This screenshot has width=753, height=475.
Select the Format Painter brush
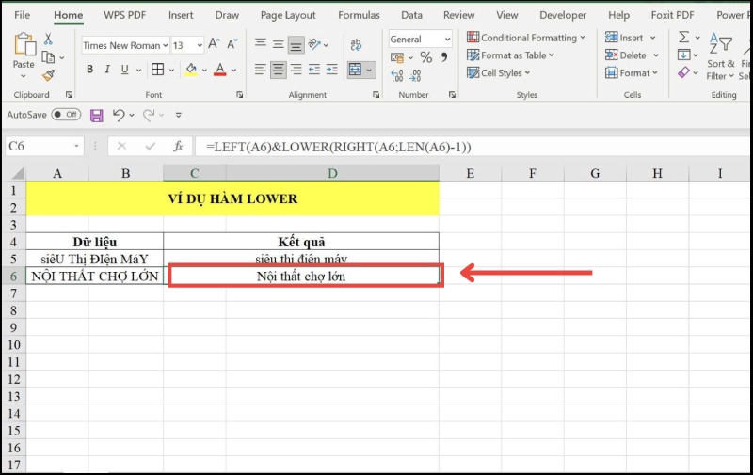point(48,75)
